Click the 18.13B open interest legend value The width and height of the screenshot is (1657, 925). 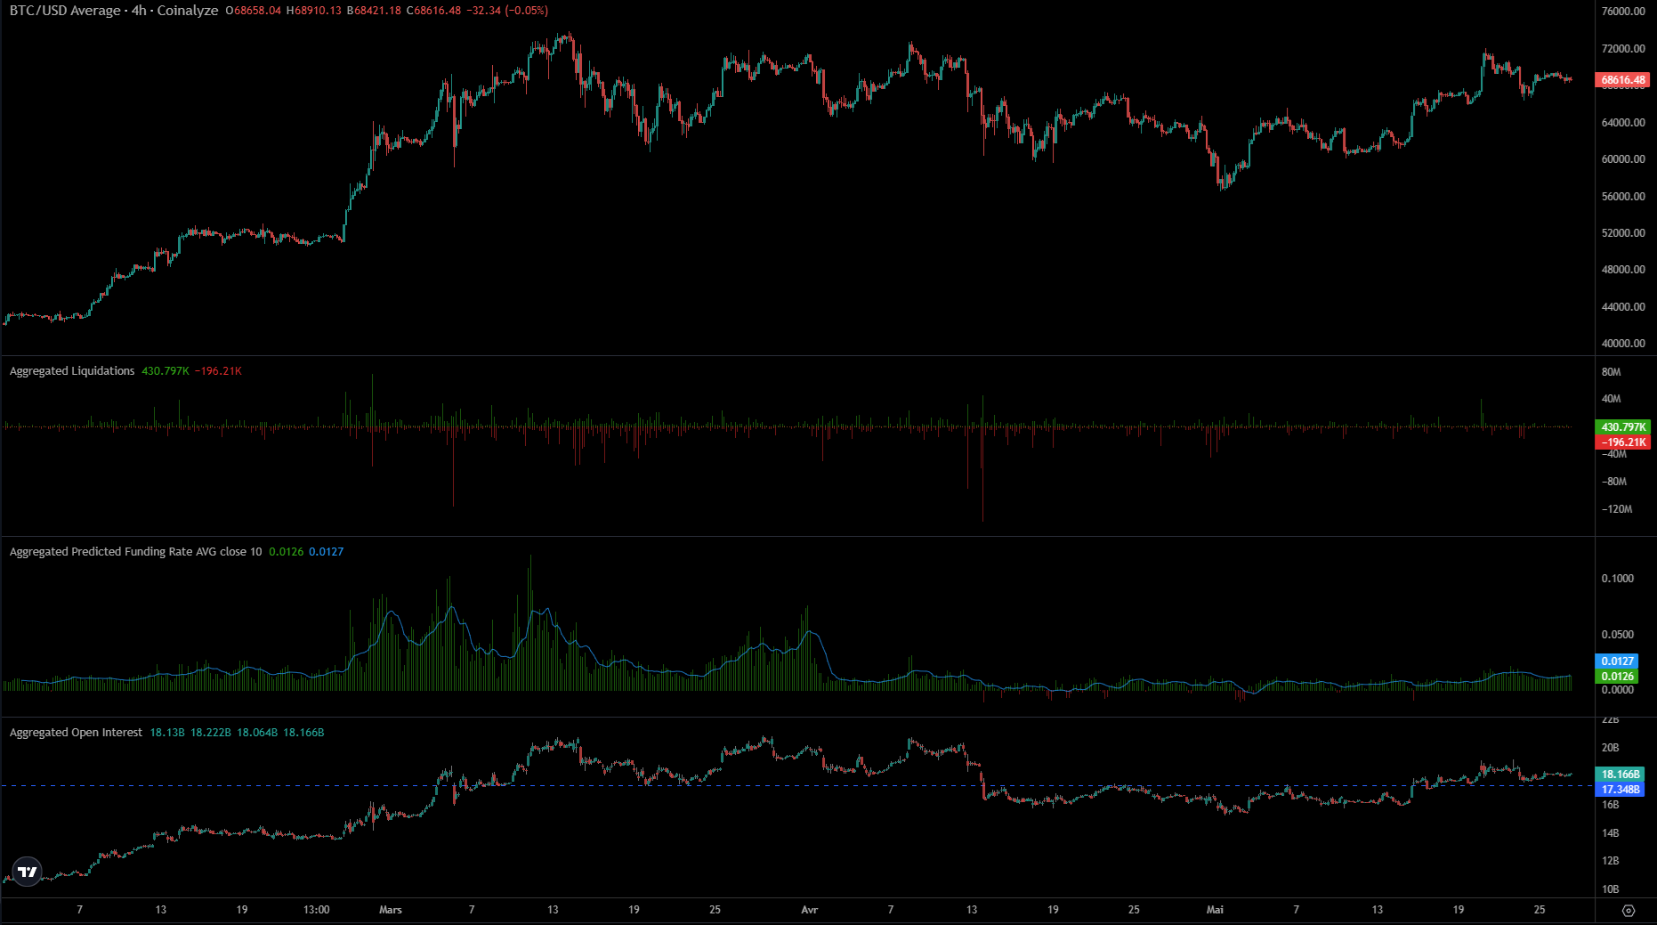[x=167, y=733]
